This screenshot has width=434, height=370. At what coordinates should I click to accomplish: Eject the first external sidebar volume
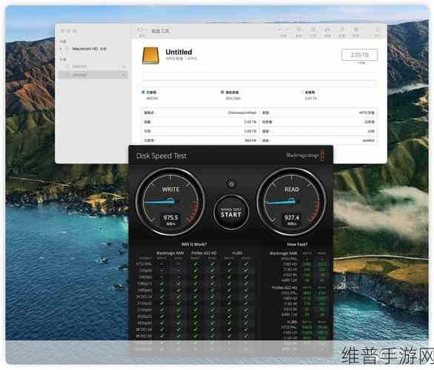[x=124, y=67]
